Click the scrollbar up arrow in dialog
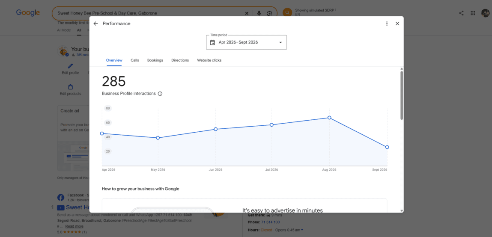492x237 pixels. pos(402,68)
